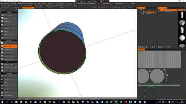Viewport: 186px width, 104px height.
Task: Select the UV Path tool
Action: (x=9, y=71)
